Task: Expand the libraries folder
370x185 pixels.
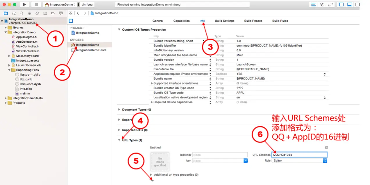Action: point(6,28)
